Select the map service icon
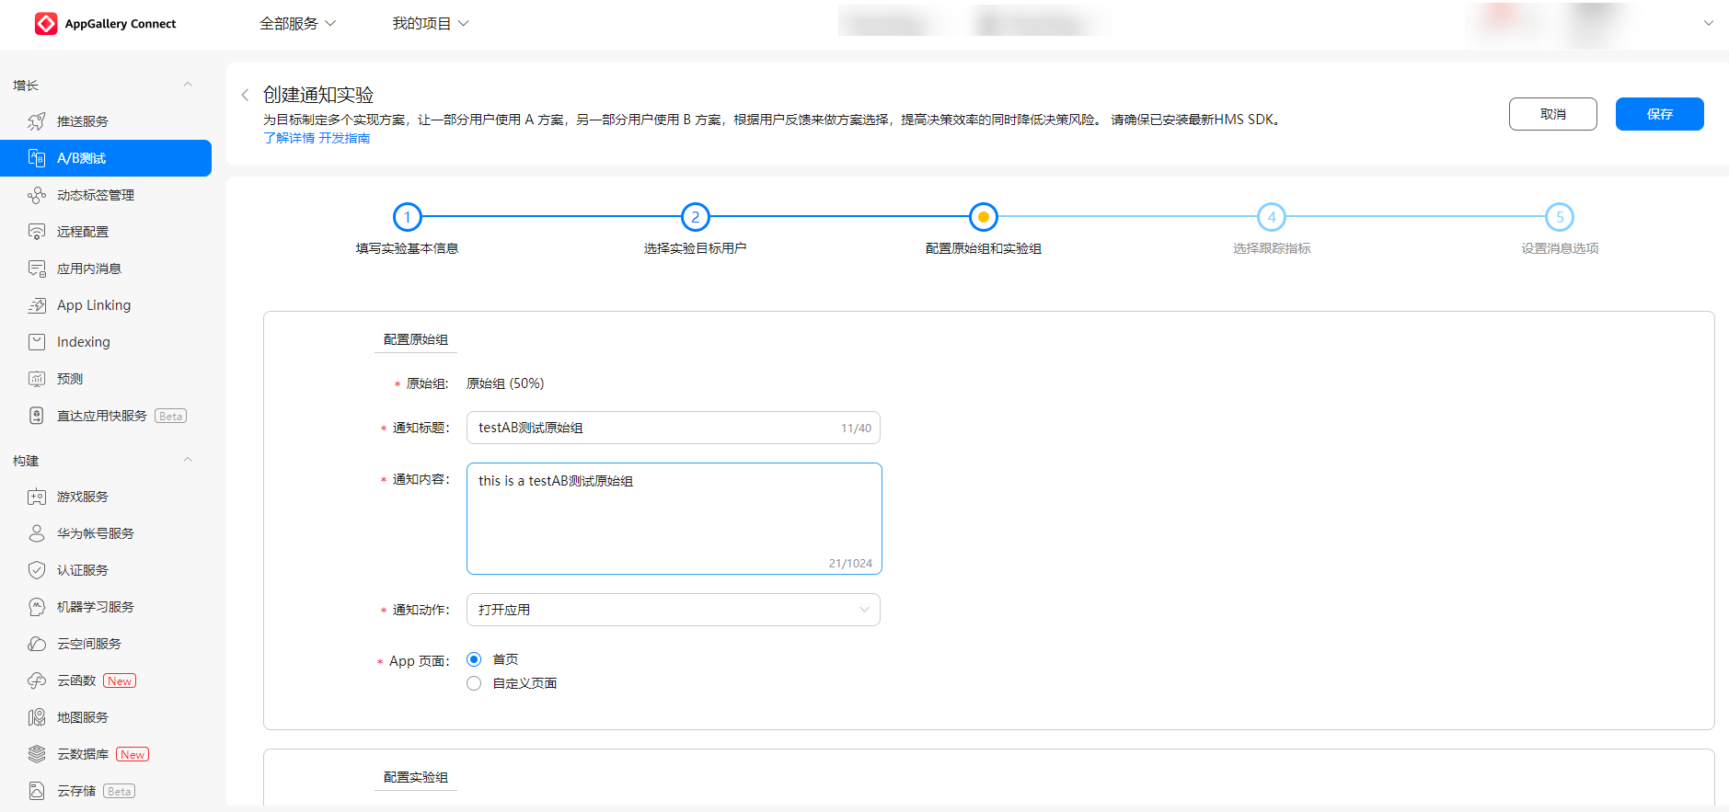 pyautogui.click(x=37, y=717)
